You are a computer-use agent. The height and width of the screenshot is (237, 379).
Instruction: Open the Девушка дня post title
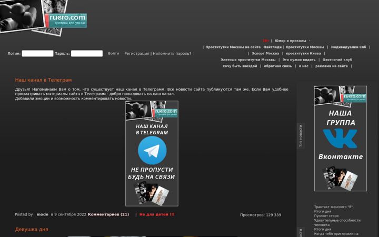click(32, 229)
